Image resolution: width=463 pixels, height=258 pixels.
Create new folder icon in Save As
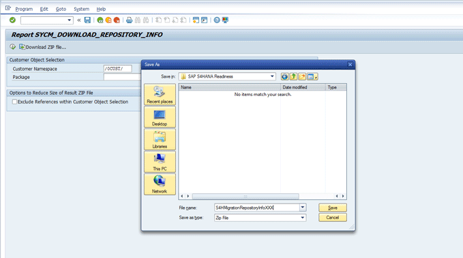tap(302, 77)
